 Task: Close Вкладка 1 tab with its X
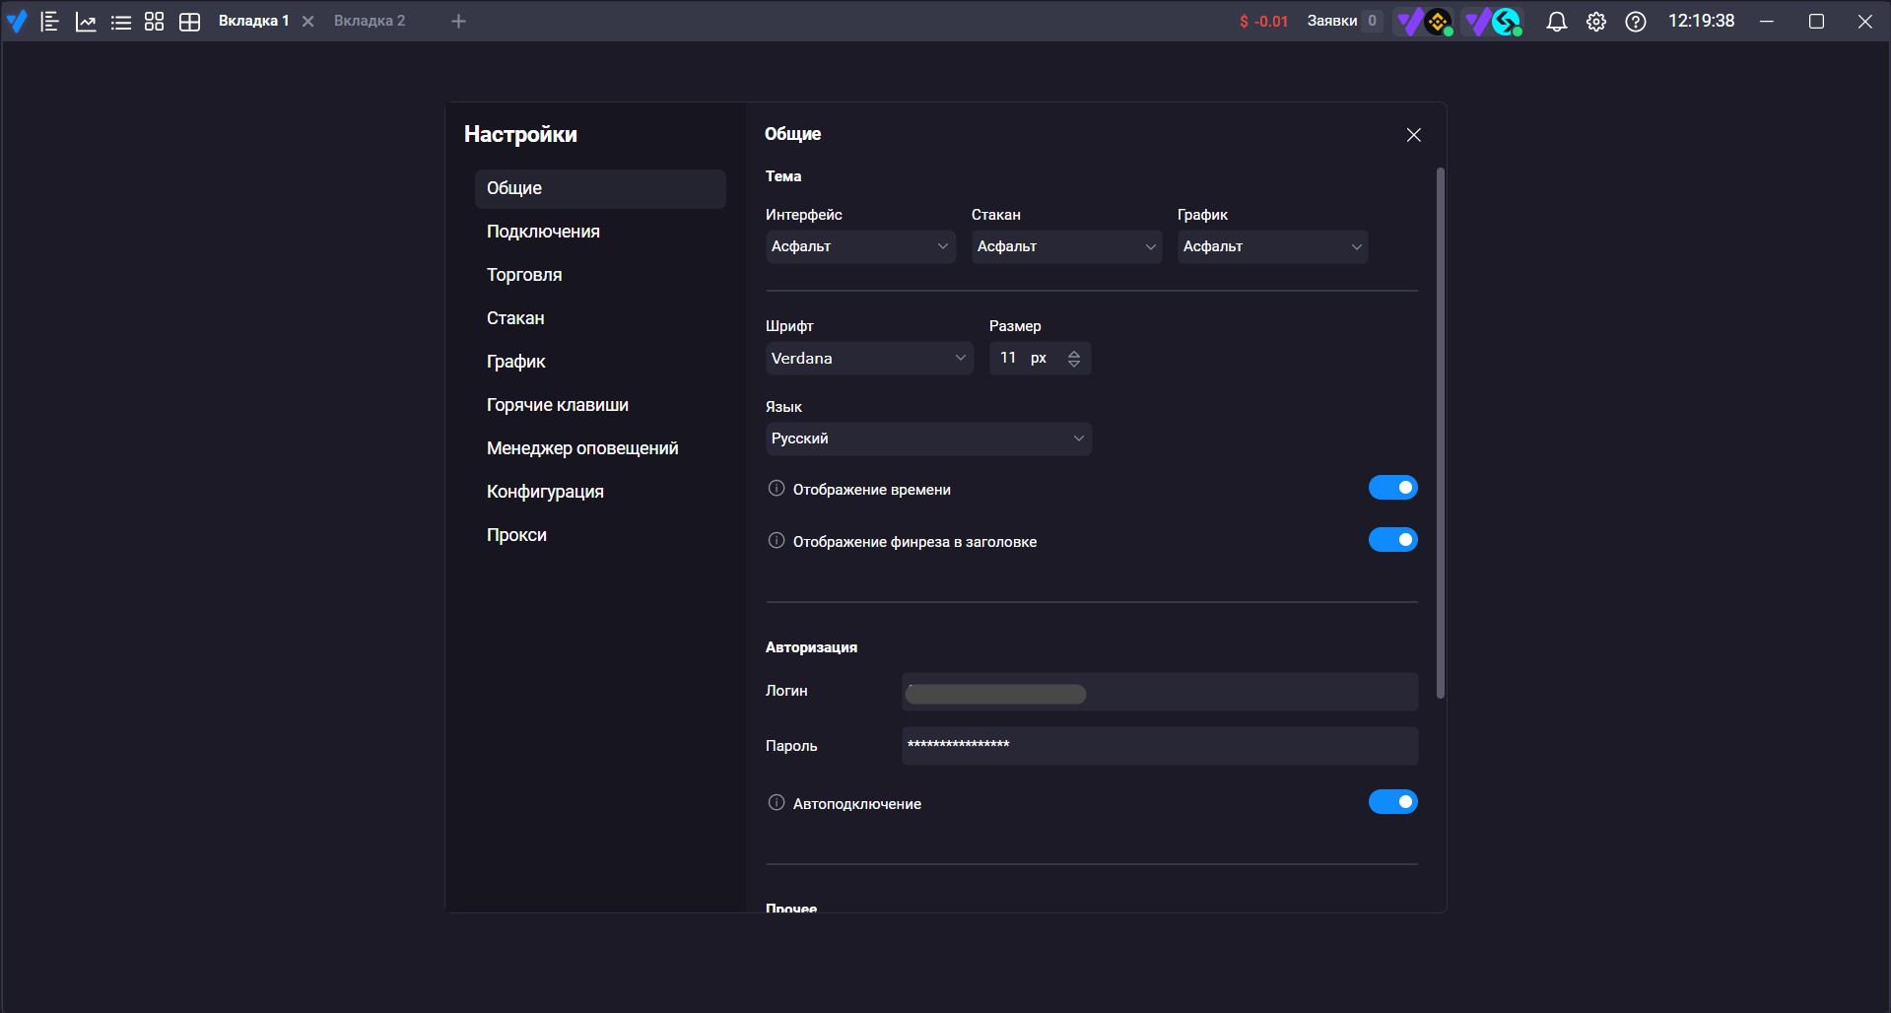tap(308, 22)
